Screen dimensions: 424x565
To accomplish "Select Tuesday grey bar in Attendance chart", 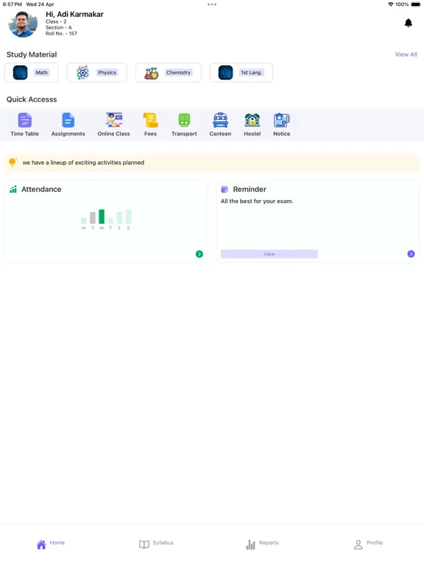I will (x=93, y=218).
